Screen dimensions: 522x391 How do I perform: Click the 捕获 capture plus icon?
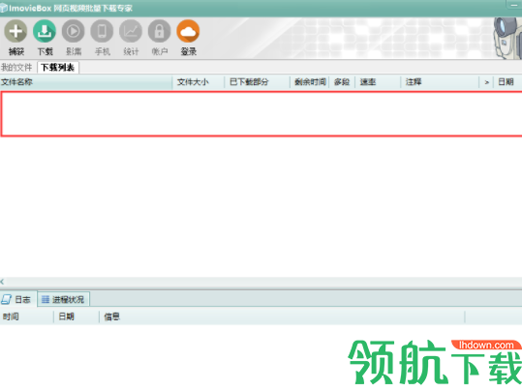point(15,31)
